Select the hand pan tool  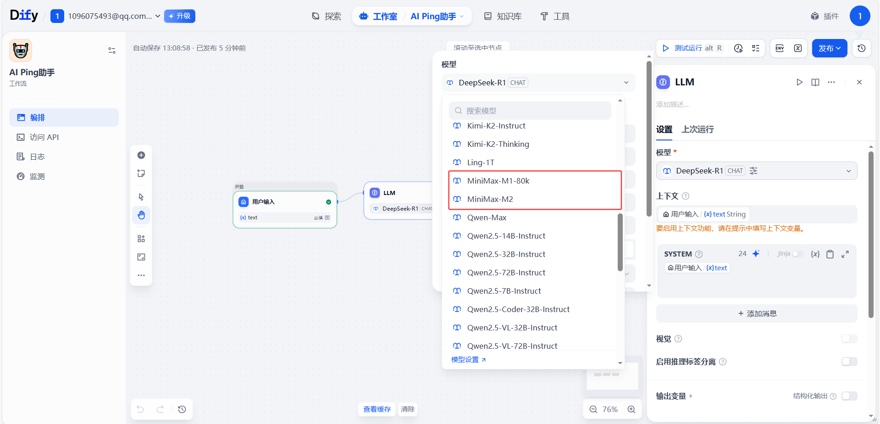141,215
